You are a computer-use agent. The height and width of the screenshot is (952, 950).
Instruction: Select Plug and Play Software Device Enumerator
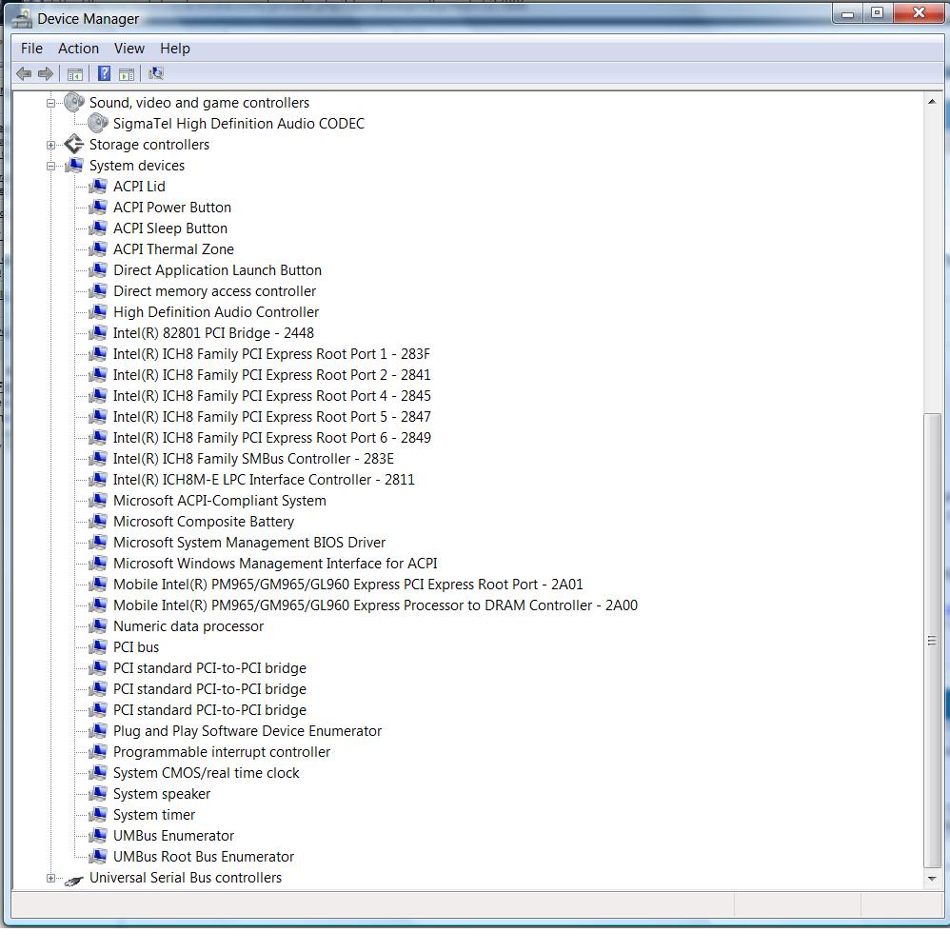[x=247, y=731]
